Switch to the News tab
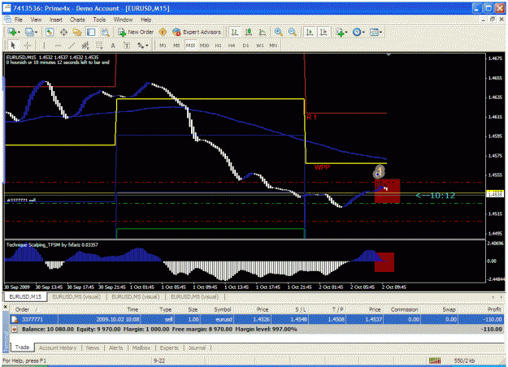Viewport: 508px width, 367px height. pos(93,348)
